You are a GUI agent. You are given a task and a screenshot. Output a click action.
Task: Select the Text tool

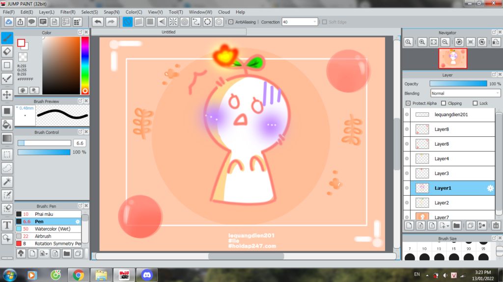click(x=7, y=225)
